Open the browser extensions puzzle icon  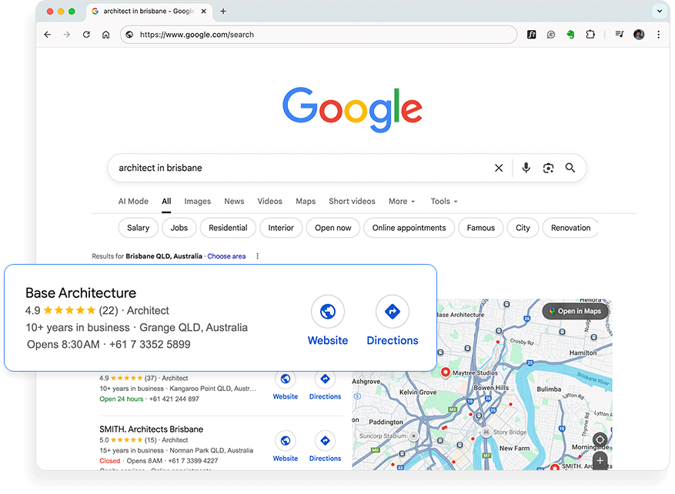point(590,35)
